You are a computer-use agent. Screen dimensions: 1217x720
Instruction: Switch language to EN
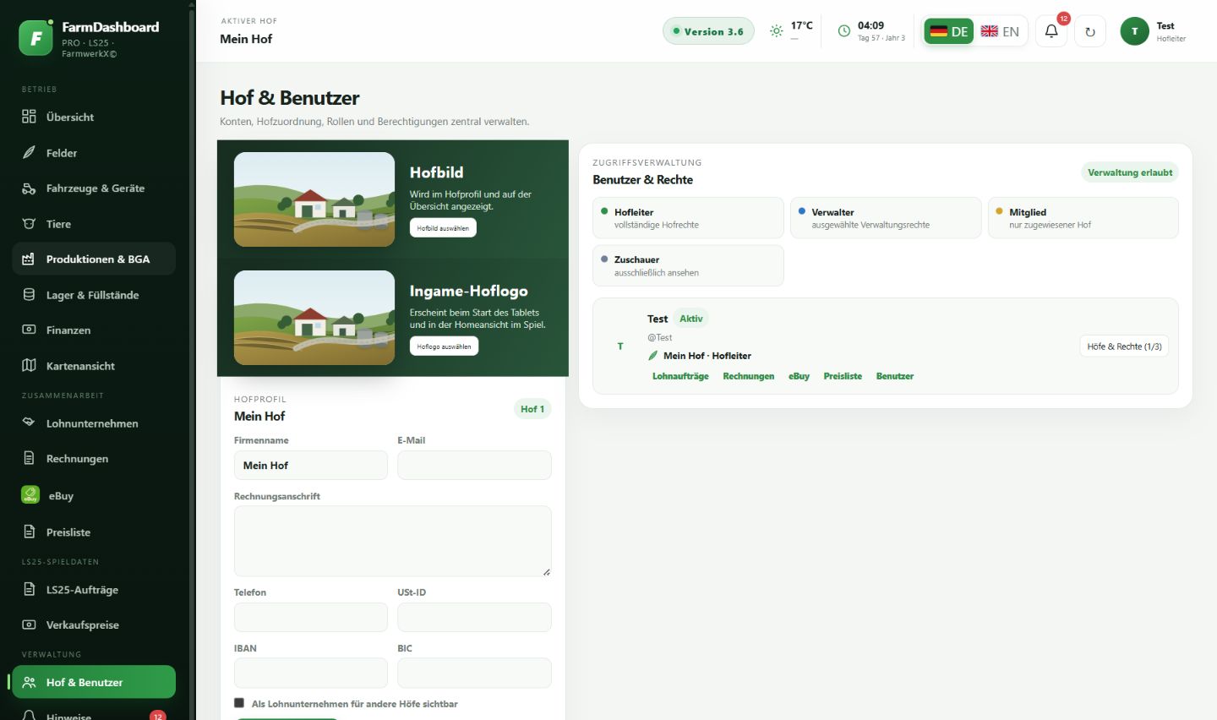point(1000,31)
